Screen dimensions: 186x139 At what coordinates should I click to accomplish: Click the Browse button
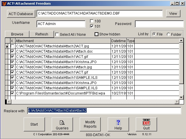point(17,34)
